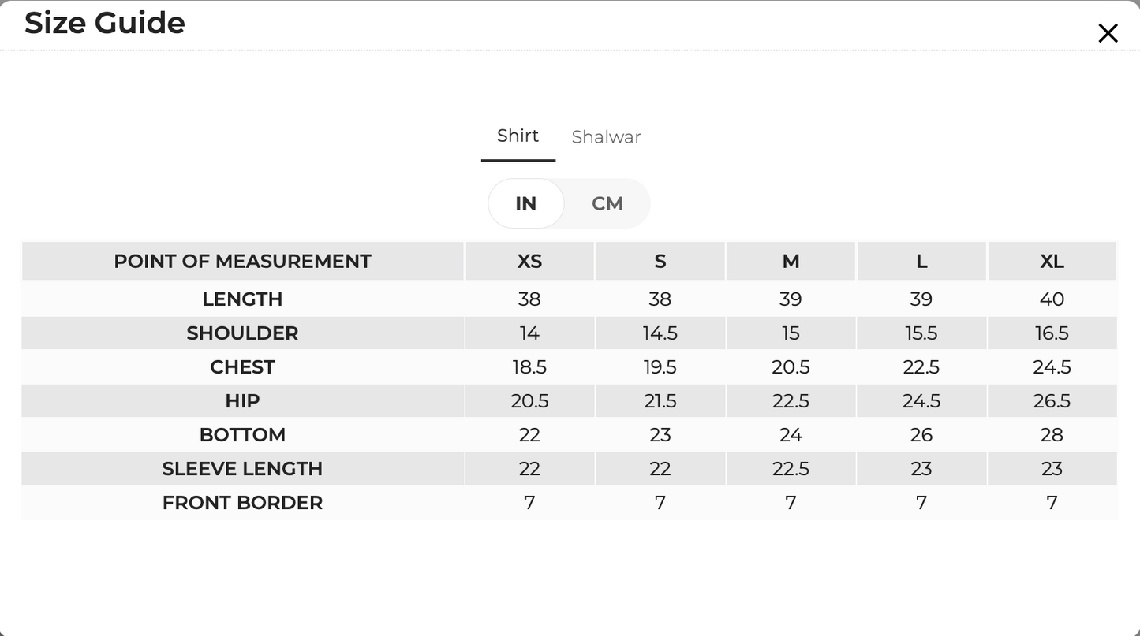1140x636 pixels.
Task: Click the XS column header
Action: (x=529, y=262)
